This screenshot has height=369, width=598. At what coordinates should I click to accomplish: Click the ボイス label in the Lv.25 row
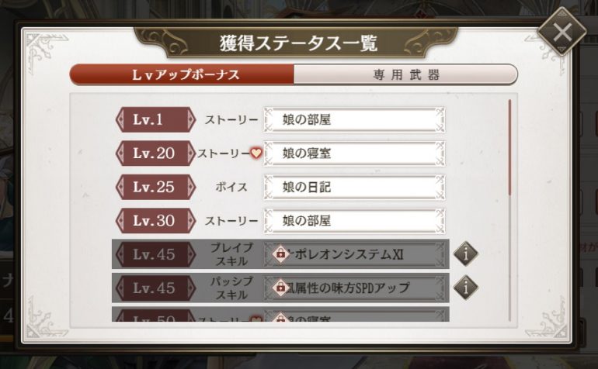click(231, 187)
